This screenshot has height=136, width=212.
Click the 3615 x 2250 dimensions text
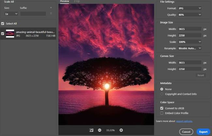[32, 36]
